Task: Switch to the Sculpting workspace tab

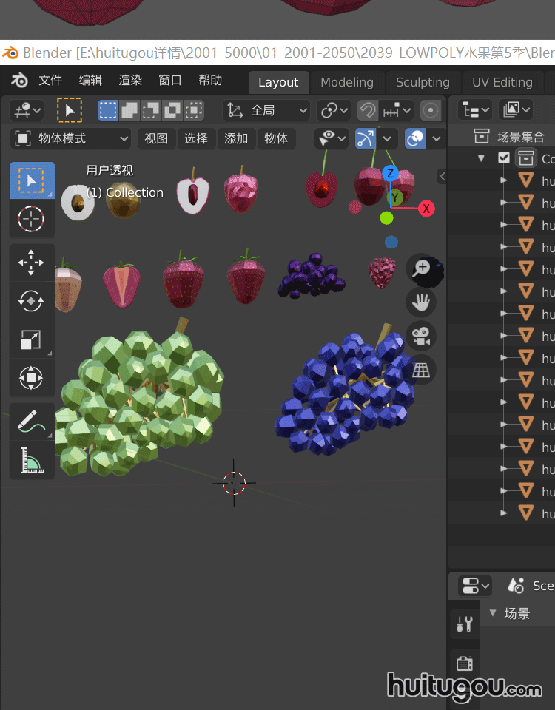Action: 423,82
